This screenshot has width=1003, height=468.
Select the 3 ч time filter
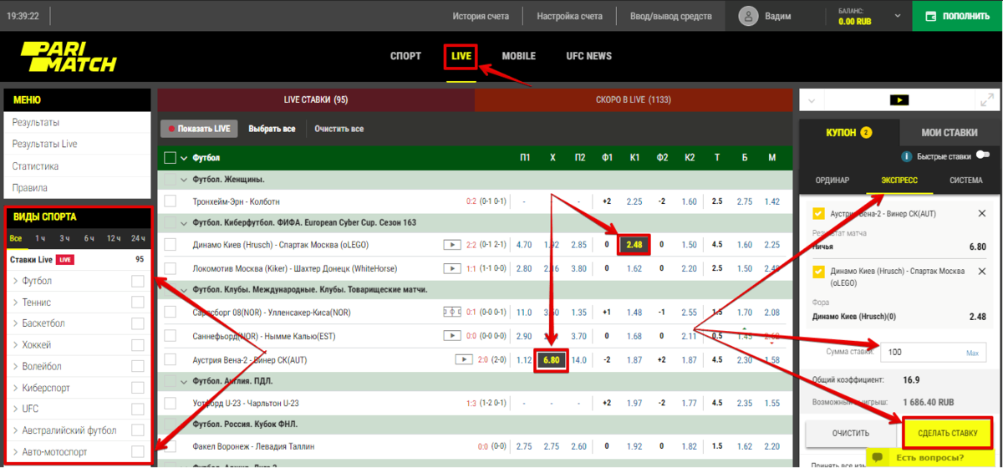64,239
